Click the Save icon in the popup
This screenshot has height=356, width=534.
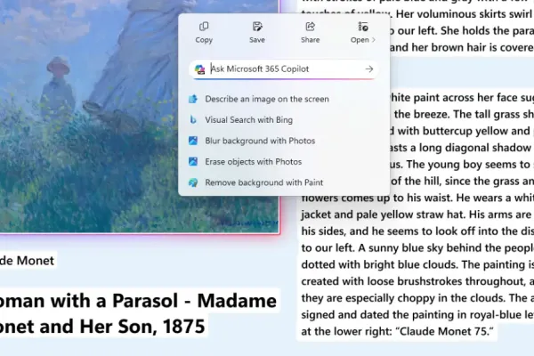point(257,27)
